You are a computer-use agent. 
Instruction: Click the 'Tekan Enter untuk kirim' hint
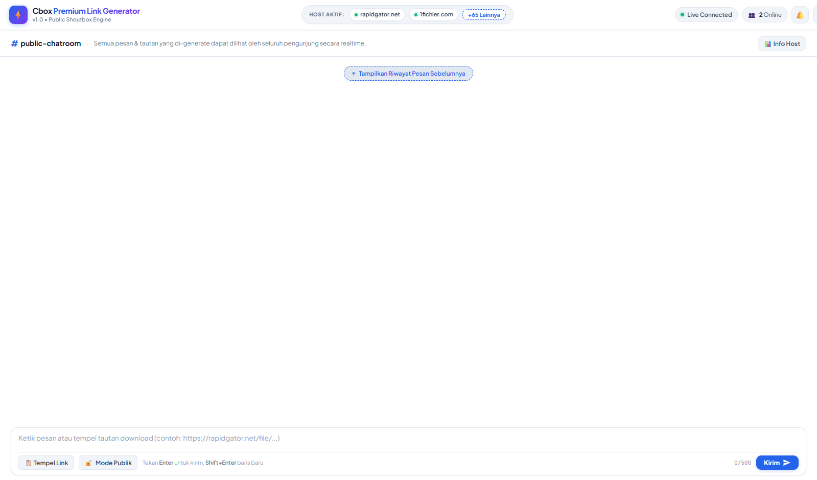pyautogui.click(x=203, y=463)
